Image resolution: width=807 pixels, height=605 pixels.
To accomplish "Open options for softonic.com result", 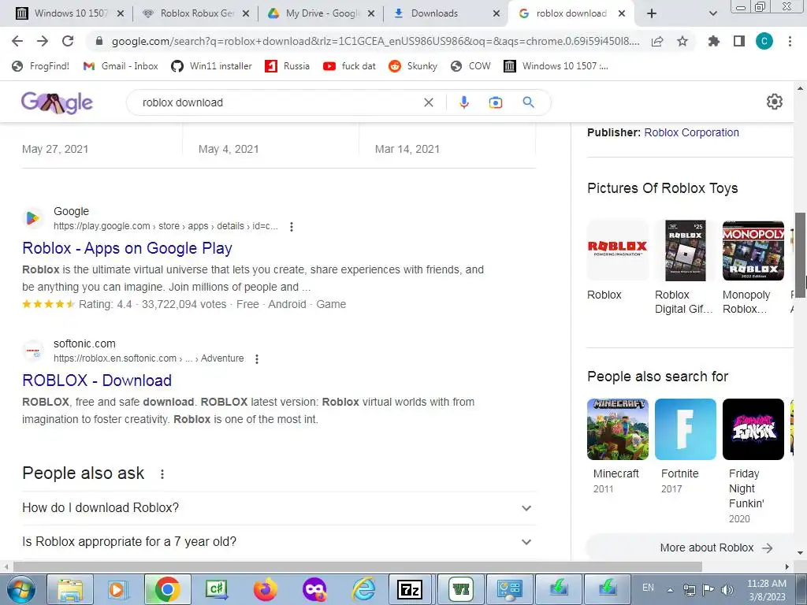I will point(257,359).
